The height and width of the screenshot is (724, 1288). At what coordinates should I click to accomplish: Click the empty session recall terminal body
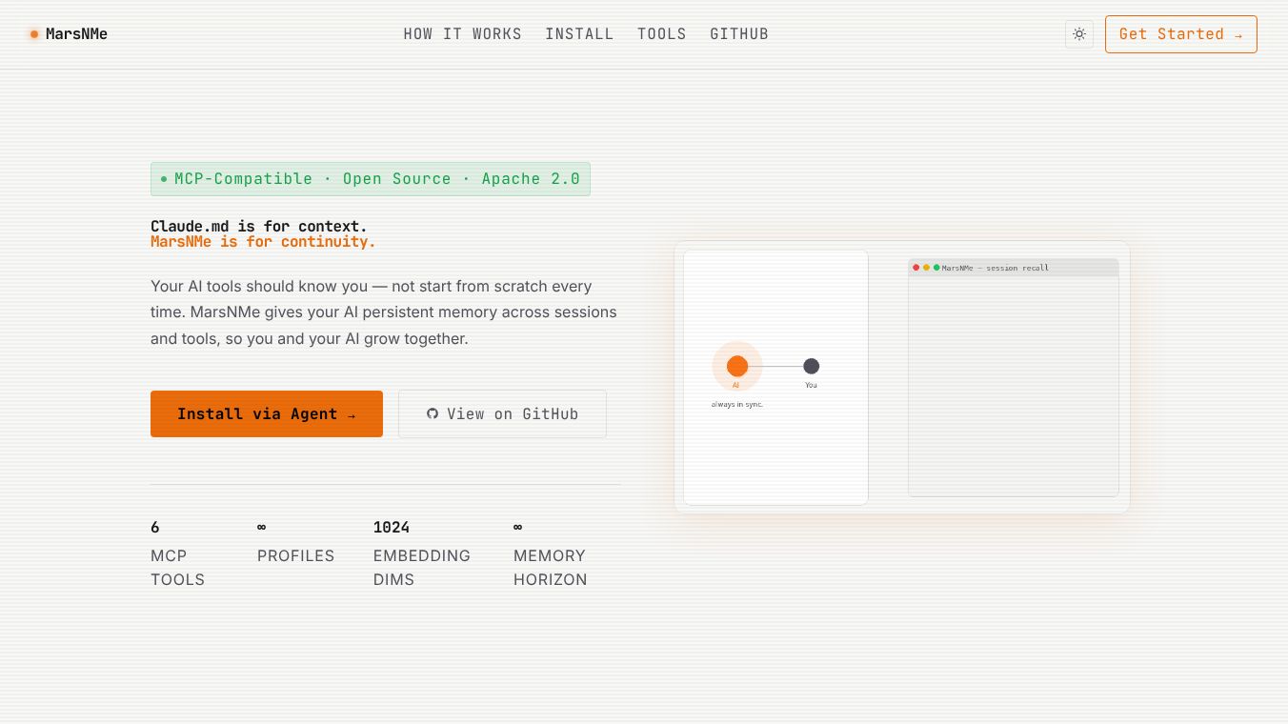click(x=1014, y=386)
